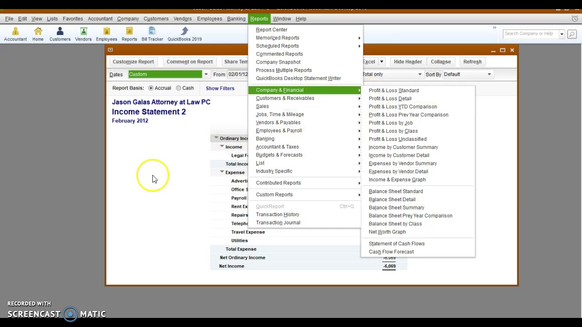Open Customers & Receivables submenu

[x=305, y=98]
